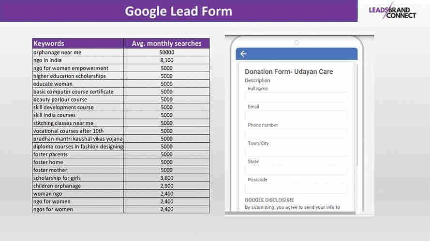
Task: Click the 2,900 searches value
Action: pyautogui.click(x=167, y=186)
